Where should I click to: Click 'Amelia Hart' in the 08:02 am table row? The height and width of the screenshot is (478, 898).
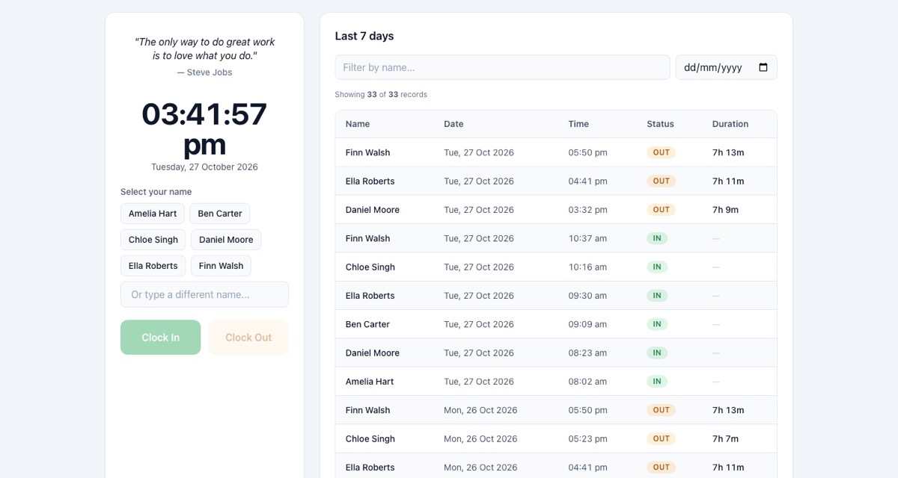pyautogui.click(x=370, y=382)
